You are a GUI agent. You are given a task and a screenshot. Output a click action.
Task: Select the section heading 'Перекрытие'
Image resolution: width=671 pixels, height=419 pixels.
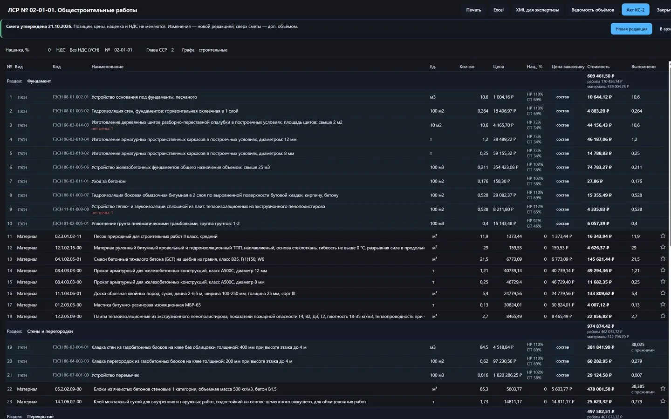point(40,416)
